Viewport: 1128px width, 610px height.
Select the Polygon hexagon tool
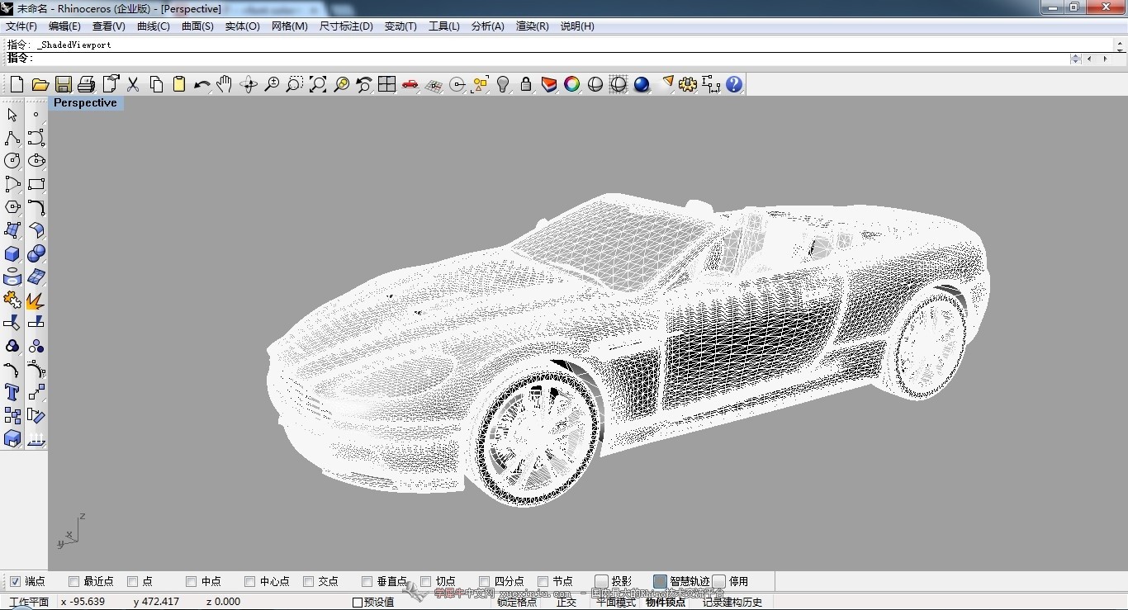(12, 207)
